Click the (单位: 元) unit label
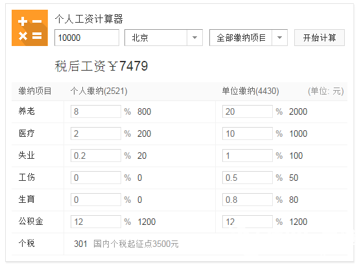The height and width of the screenshot is (267, 361). point(326,91)
